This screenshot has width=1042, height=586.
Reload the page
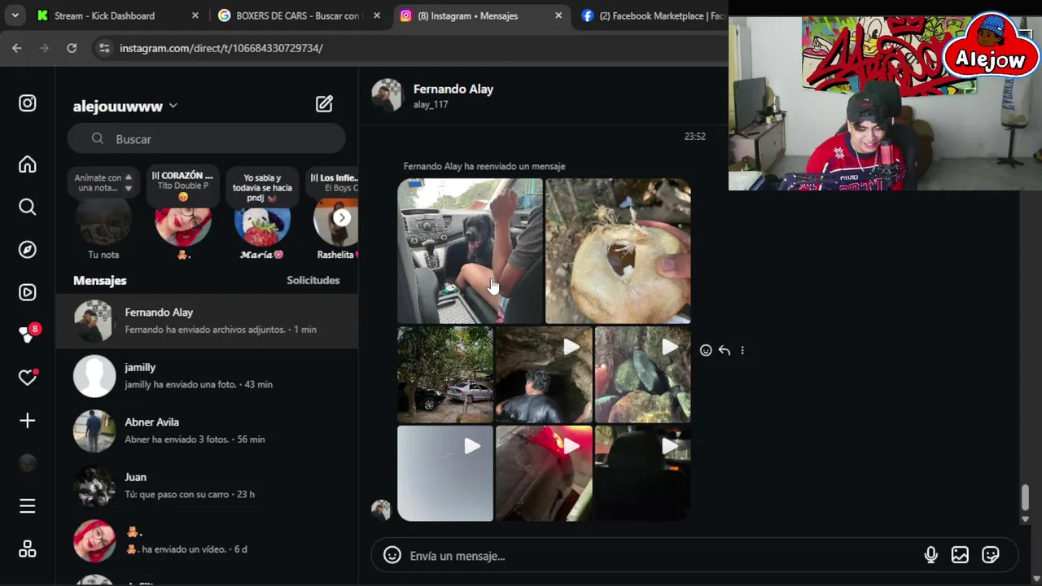72,48
